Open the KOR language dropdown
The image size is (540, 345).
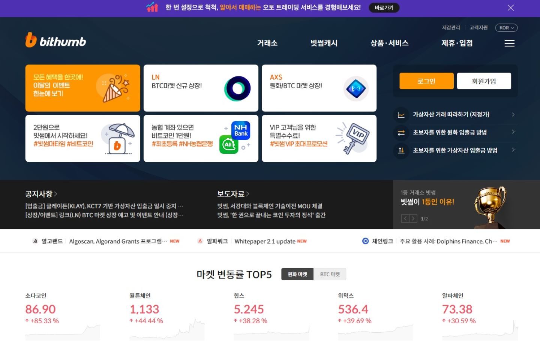pos(506,27)
